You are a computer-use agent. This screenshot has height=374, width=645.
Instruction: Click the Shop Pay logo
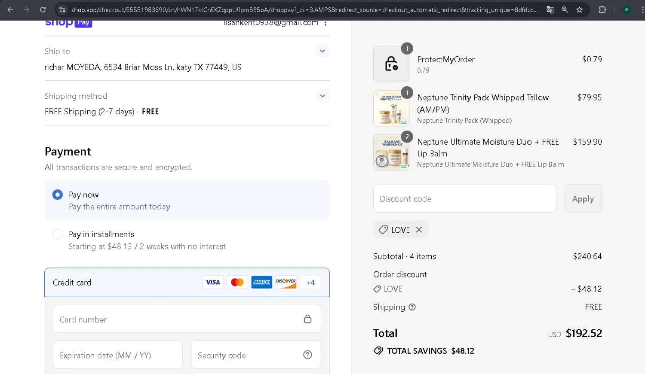pyautogui.click(x=69, y=23)
